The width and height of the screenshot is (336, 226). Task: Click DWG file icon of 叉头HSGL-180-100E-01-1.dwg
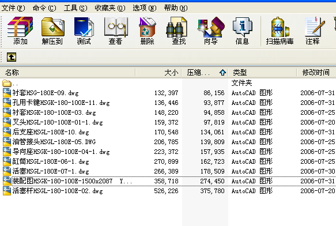[7, 122]
